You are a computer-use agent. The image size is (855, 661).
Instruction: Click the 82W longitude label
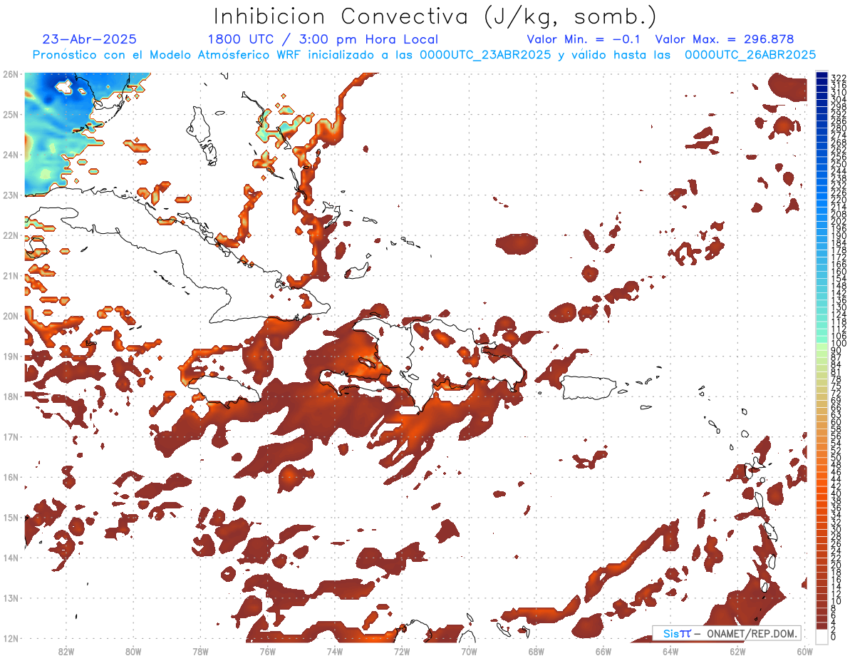click(x=66, y=650)
